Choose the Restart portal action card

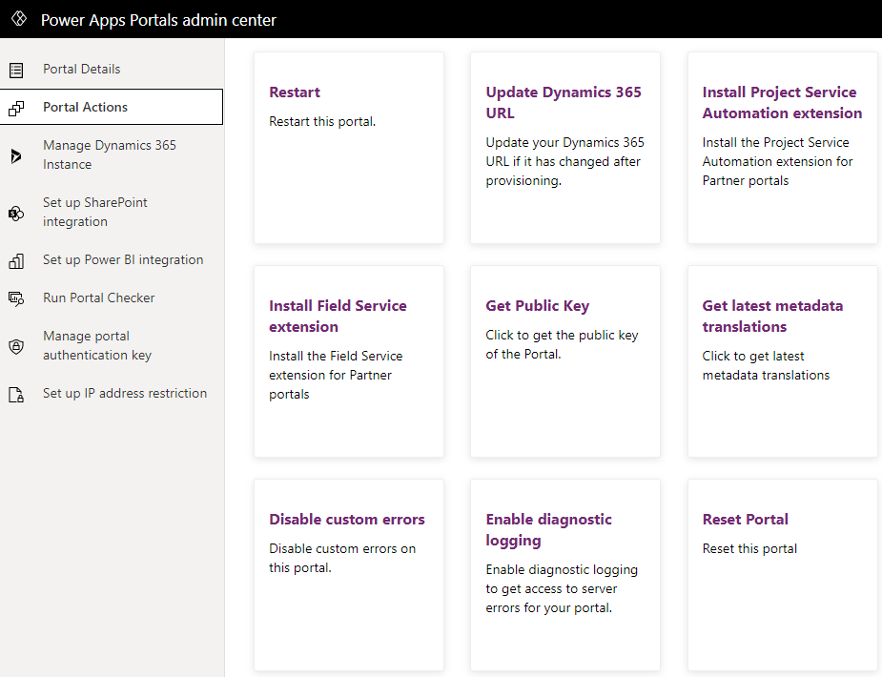[349, 148]
